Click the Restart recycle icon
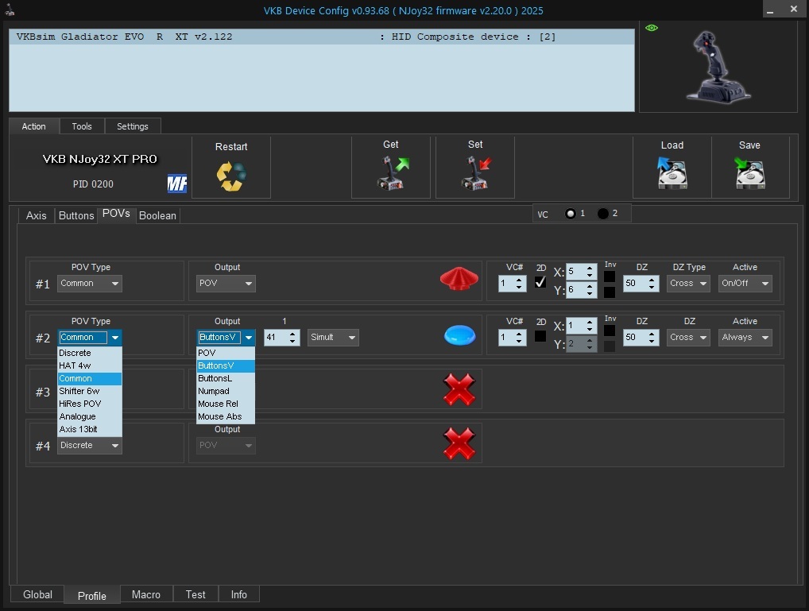The width and height of the screenshot is (809, 611). click(x=231, y=176)
